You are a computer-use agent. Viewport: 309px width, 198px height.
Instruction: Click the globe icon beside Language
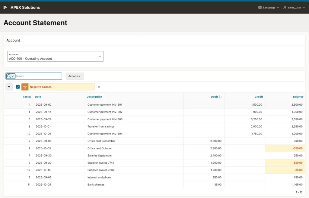(x=260, y=8)
